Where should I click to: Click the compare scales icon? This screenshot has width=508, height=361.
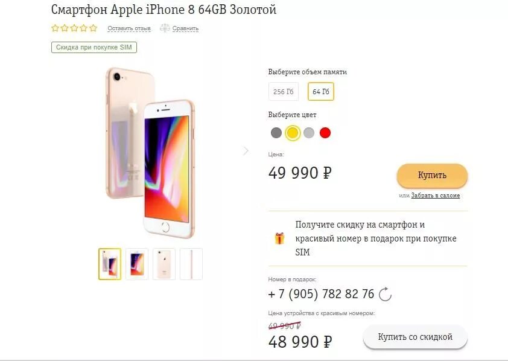tap(165, 28)
